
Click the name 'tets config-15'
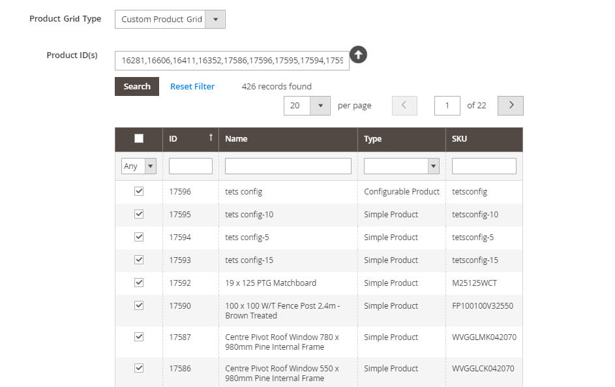click(x=249, y=260)
